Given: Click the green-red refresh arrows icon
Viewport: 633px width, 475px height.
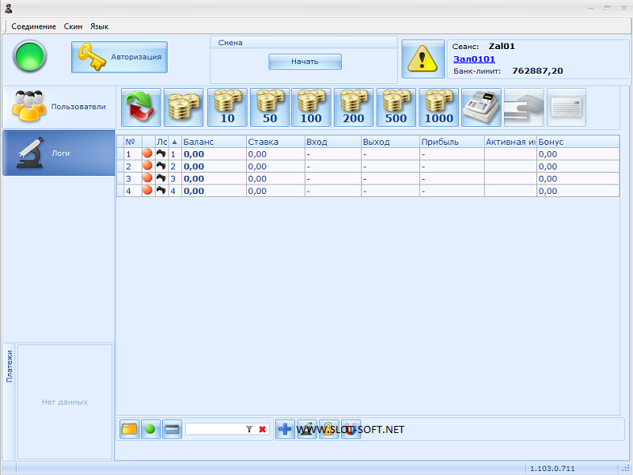Looking at the screenshot, I should click(141, 107).
